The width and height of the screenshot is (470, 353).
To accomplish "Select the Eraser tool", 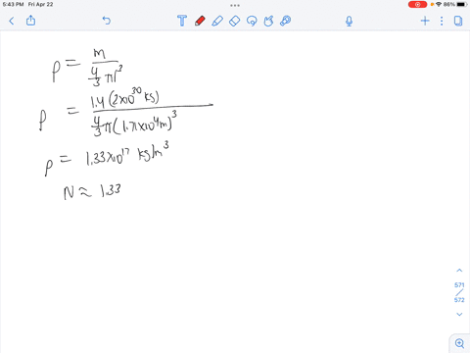I will pos(234,21).
